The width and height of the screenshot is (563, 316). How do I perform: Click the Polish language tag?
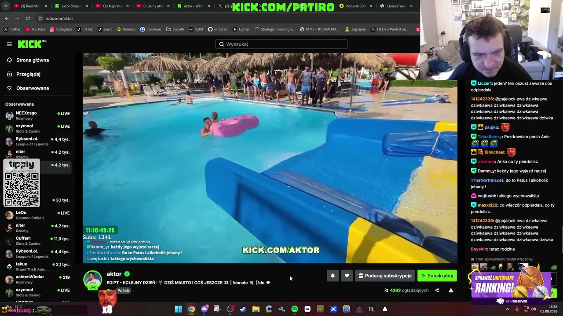(123, 291)
